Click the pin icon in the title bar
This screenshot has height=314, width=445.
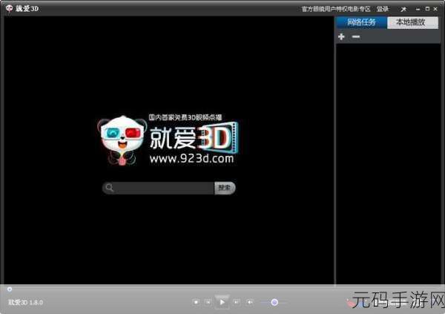tap(403, 9)
